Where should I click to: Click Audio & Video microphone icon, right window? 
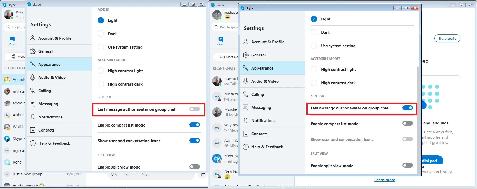pyautogui.click(x=246, y=81)
